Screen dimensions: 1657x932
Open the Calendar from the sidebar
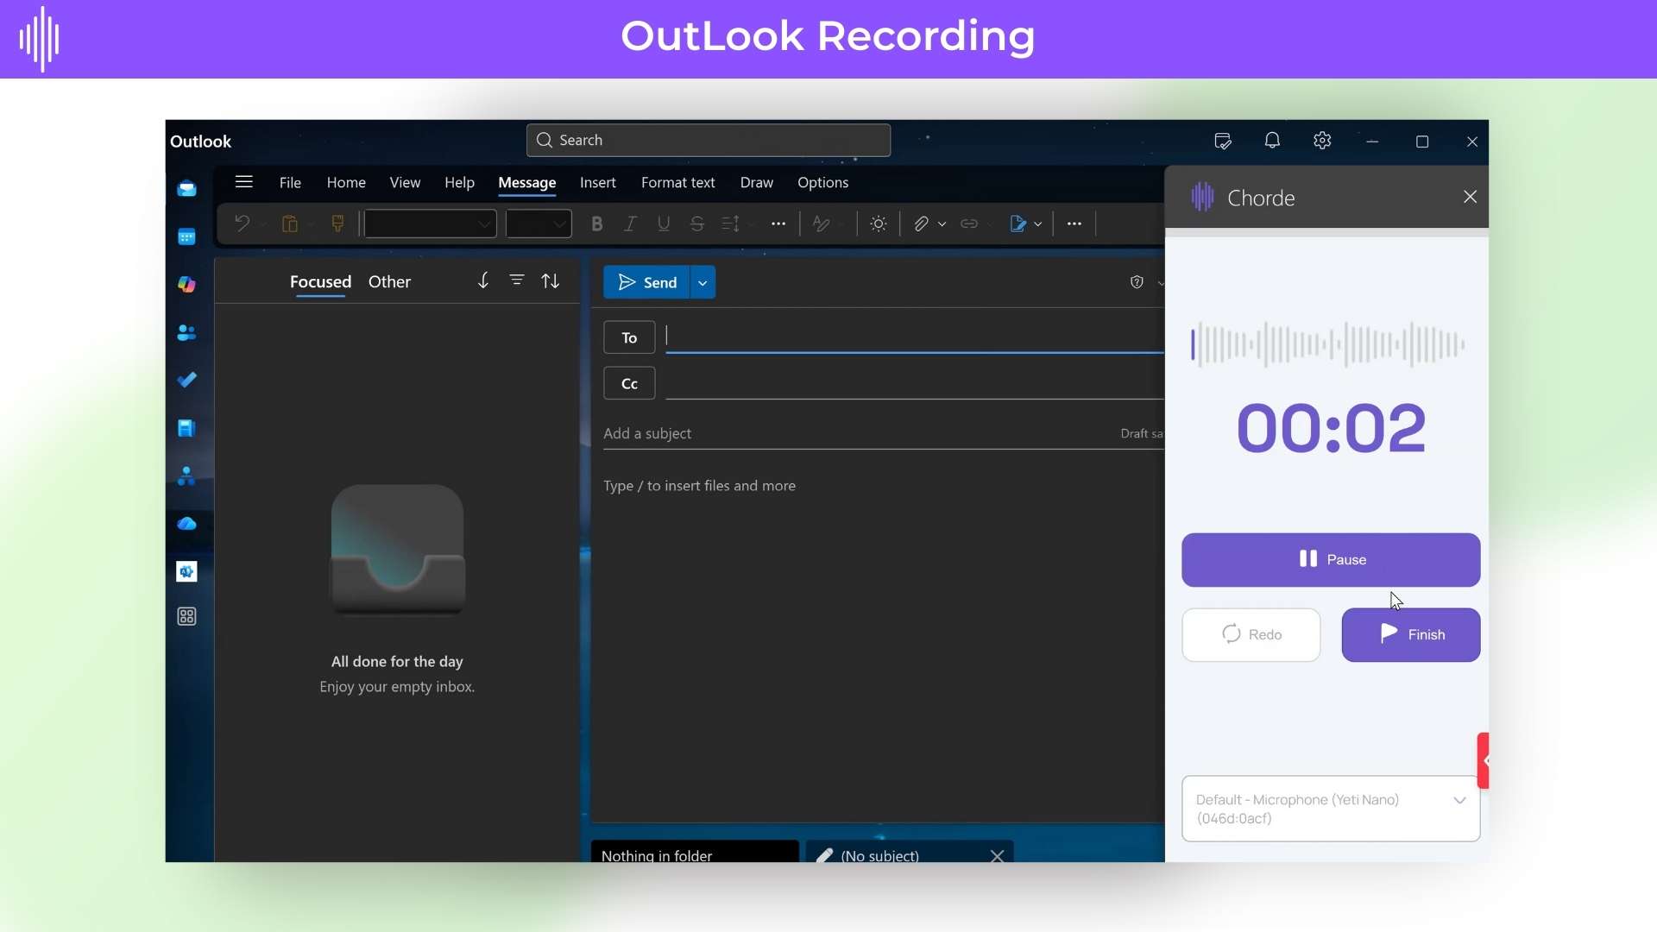point(186,236)
